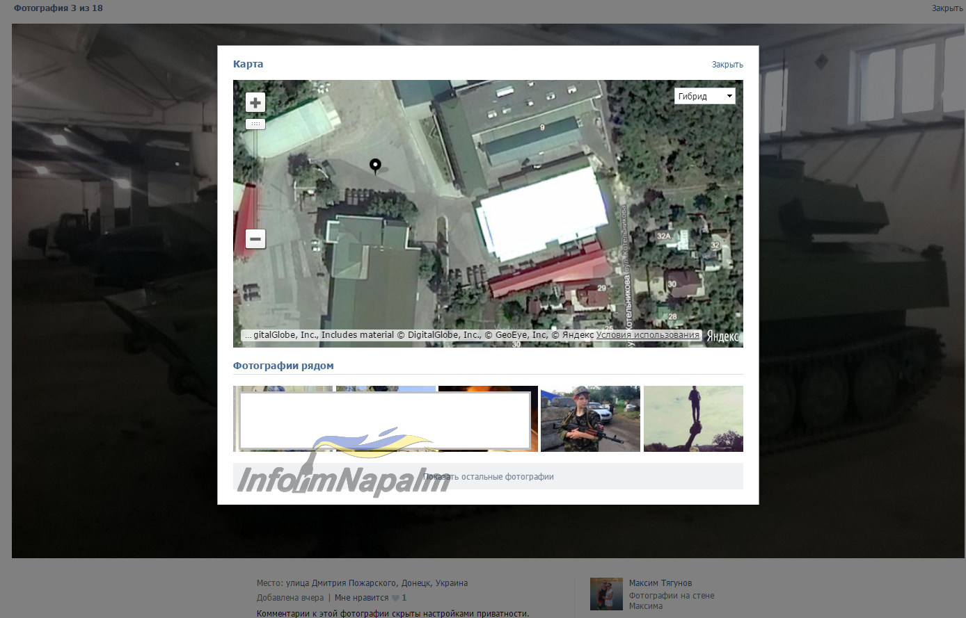Image resolution: width=966 pixels, height=618 pixels.
Task: Click the zoom slider handle on map
Action: pos(255,124)
